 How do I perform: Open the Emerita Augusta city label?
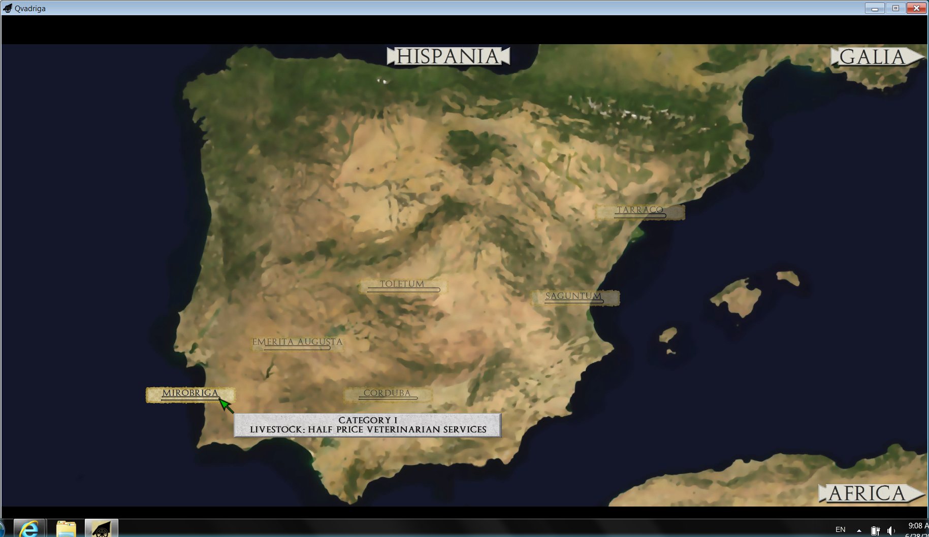point(297,343)
